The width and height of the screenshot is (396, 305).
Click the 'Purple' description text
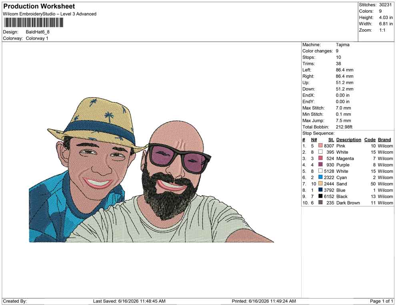coord(343,165)
